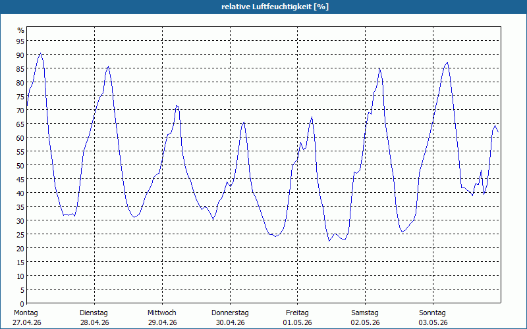Image resolution: width=527 pixels, height=329 pixels.
Task: Select the date '02.05.26'
Action: click(366, 322)
